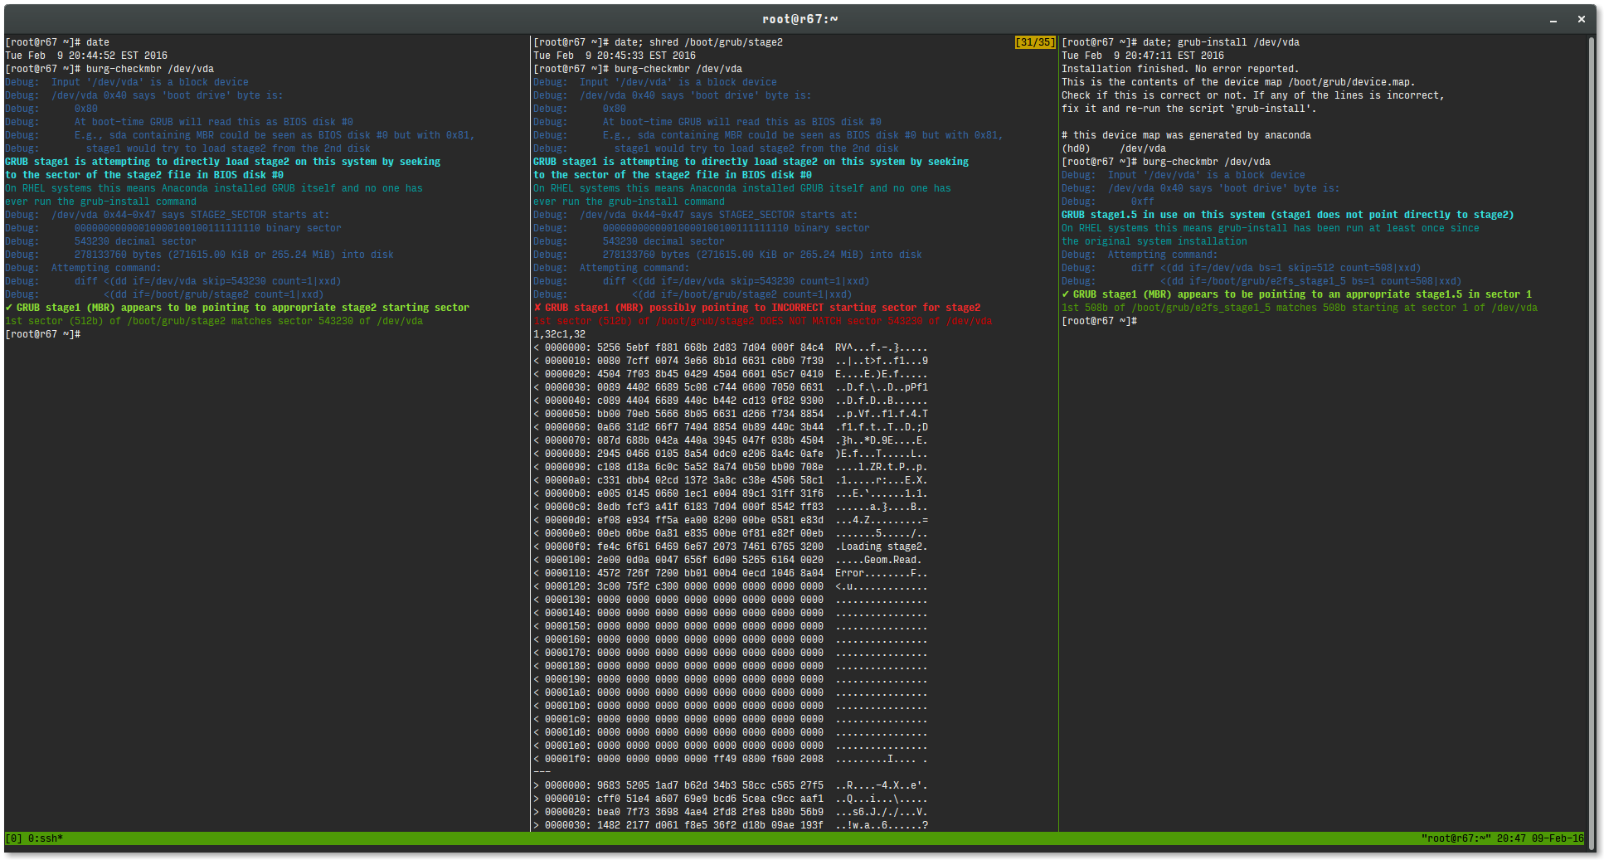Image resolution: width=1604 pixels, height=860 pixels.
Task: Click hex row '00000f0' with 'Loading stage2.'
Action: click(731, 547)
